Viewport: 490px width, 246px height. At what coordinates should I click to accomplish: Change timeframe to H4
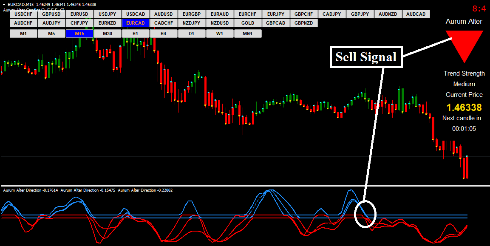click(164, 33)
